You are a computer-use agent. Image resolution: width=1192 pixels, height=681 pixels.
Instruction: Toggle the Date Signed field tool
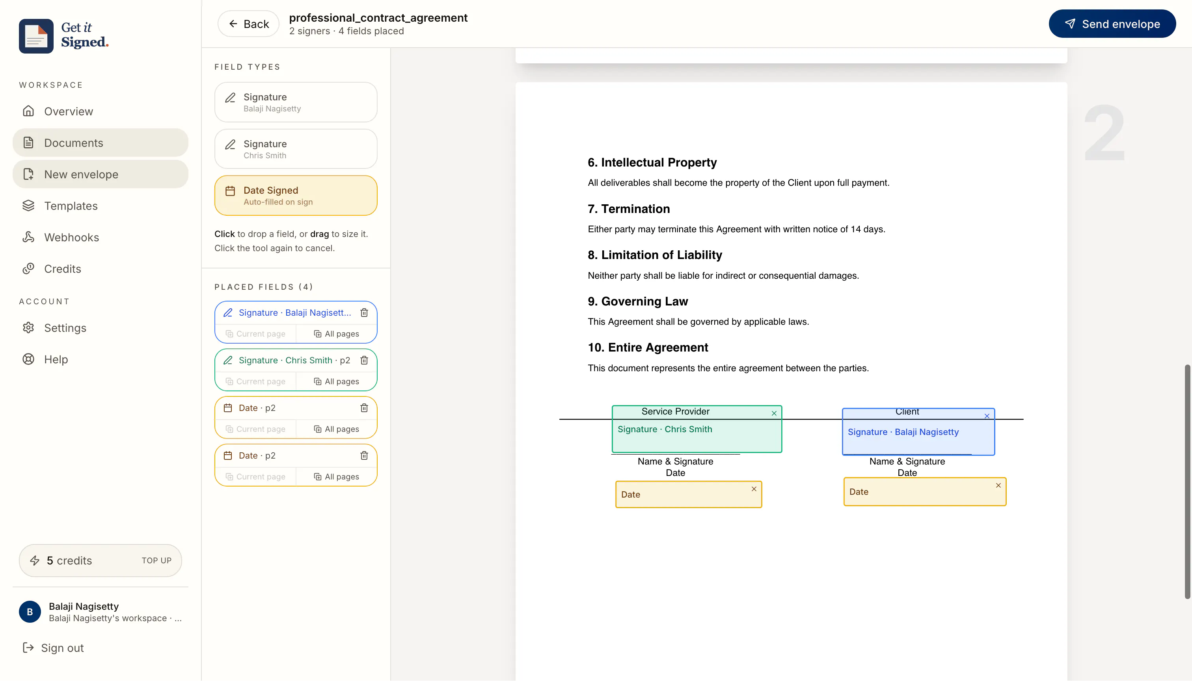[x=296, y=196]
